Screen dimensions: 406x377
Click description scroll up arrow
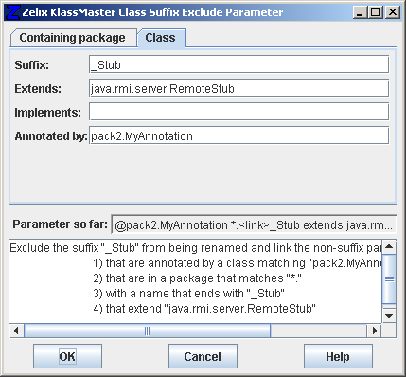(389, 246)
